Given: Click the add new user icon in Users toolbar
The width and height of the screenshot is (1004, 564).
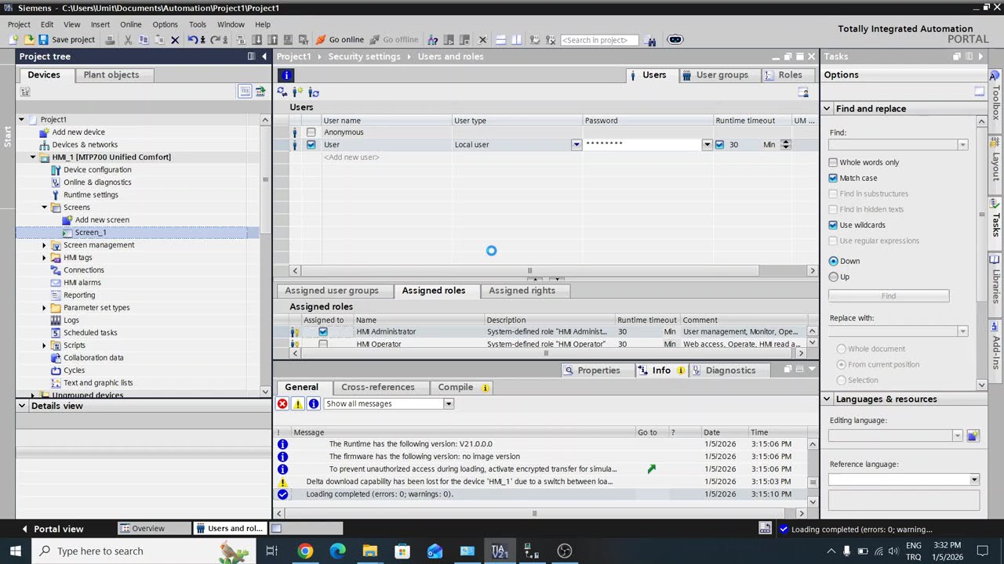Looking at the screenshot, I should point(297,92).
